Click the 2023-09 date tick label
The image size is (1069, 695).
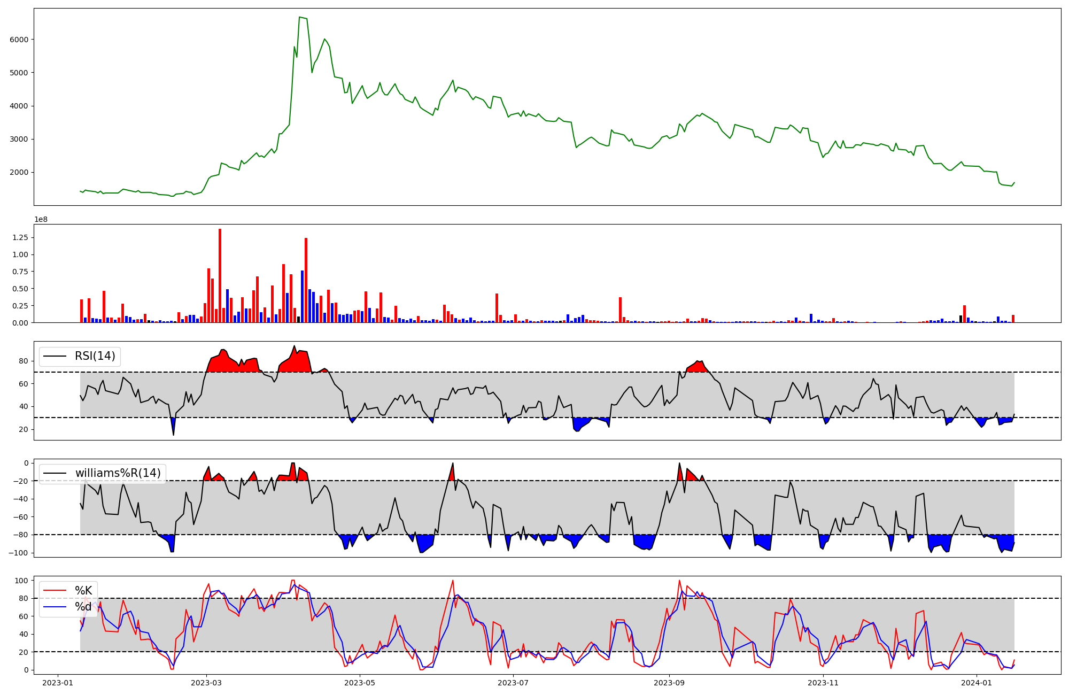coord(669,683)
